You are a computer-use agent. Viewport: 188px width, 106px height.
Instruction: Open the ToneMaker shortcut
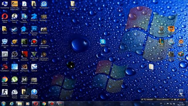point(5,68)
